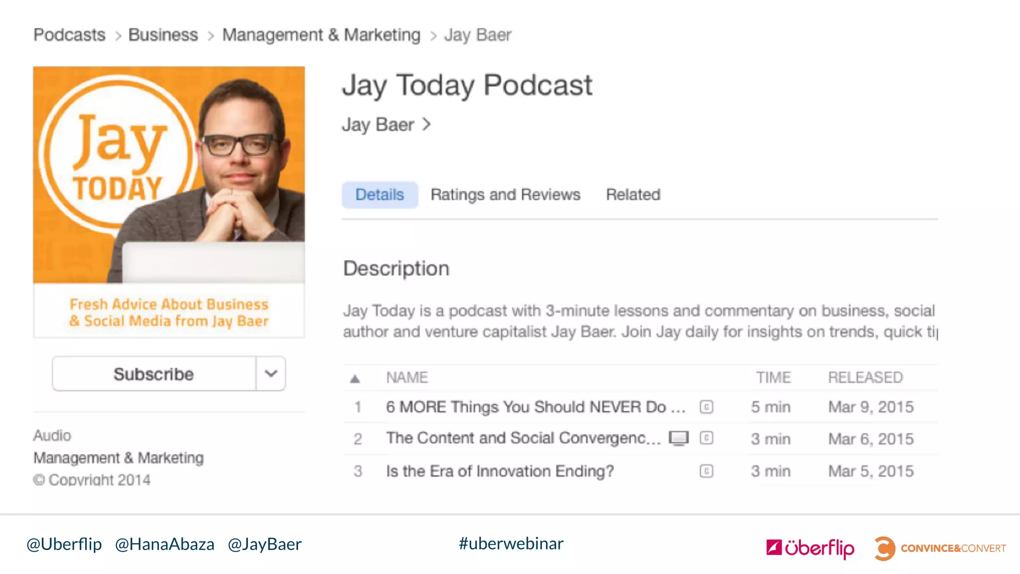Sort episodes by TIME column

773,378
